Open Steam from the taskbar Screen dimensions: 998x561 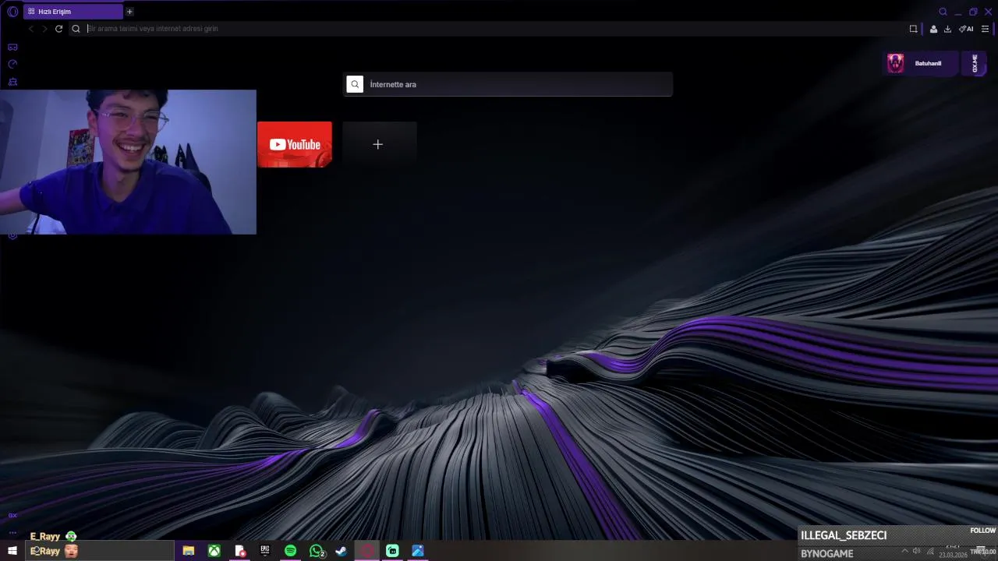pos(342,551)
